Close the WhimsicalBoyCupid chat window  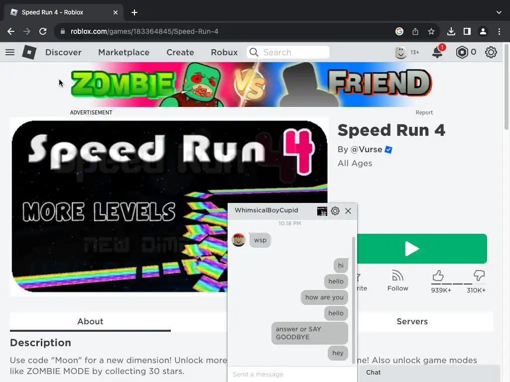click(x=348, y=211)
